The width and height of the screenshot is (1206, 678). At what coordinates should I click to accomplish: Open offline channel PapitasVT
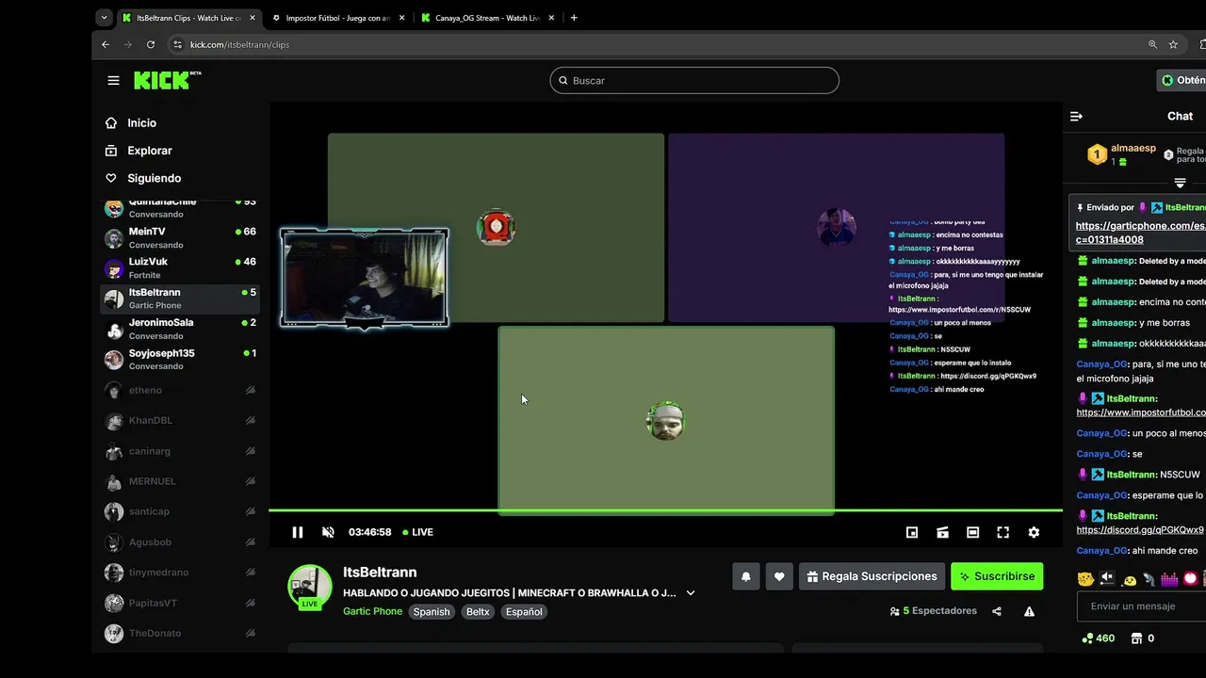(180, 603)
